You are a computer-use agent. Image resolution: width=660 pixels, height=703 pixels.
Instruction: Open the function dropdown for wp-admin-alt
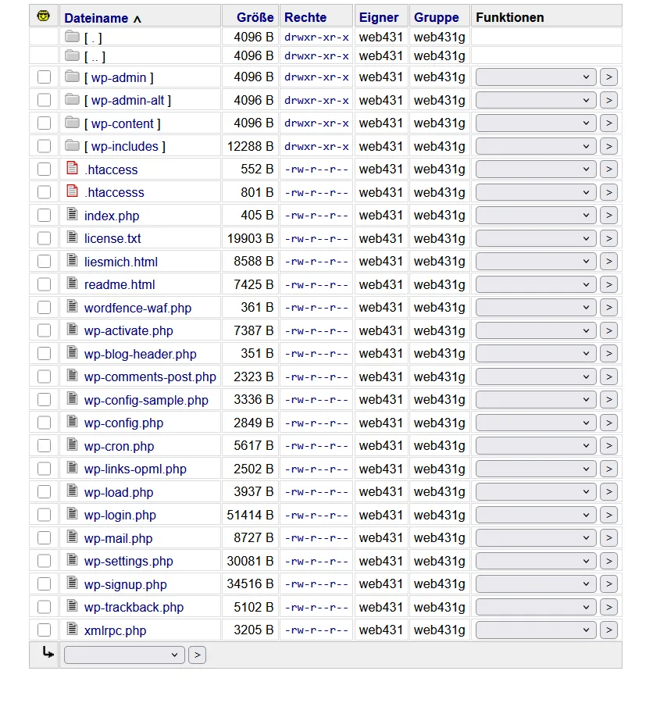coord(535,100)
